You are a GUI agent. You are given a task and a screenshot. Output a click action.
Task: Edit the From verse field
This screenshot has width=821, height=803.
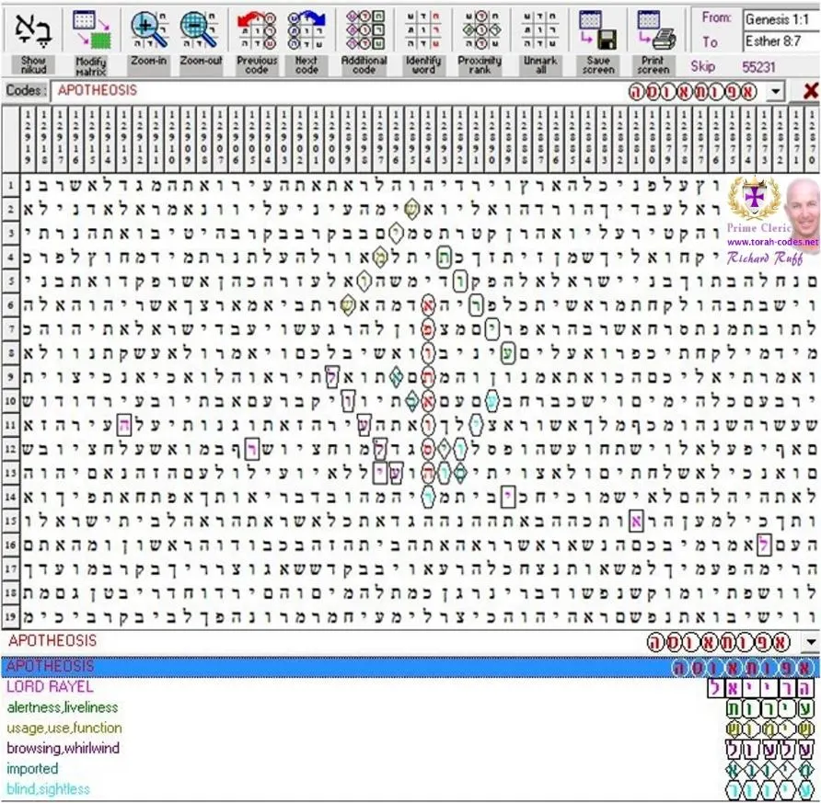click(x=781, y=20)
